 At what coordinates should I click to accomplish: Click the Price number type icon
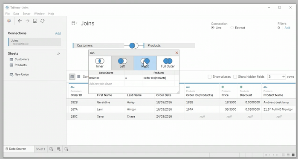pos(223,87)
